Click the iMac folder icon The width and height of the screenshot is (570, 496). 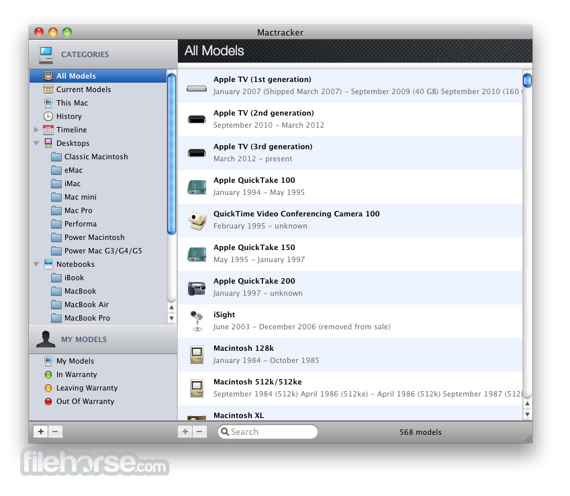pos(56,183)
